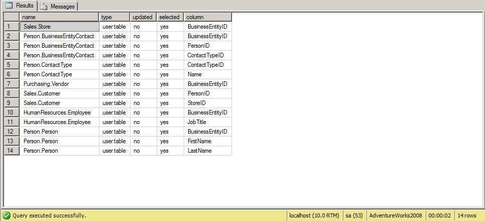The height and width of the screenshot is (221, 485).
Task: Click the Purchasing.Vendor name cell
Action: click(x=59, y=84)
